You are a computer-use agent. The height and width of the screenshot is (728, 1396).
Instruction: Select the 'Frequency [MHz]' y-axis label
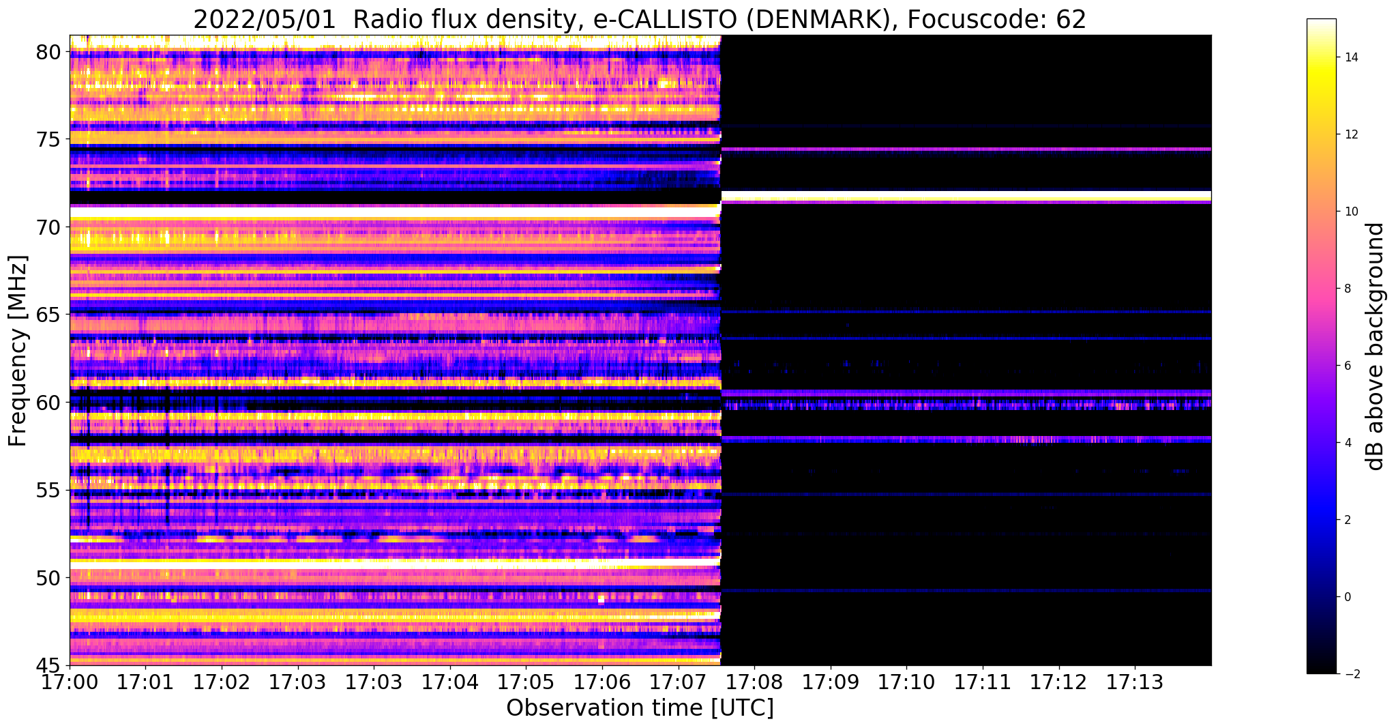[18, 351]
